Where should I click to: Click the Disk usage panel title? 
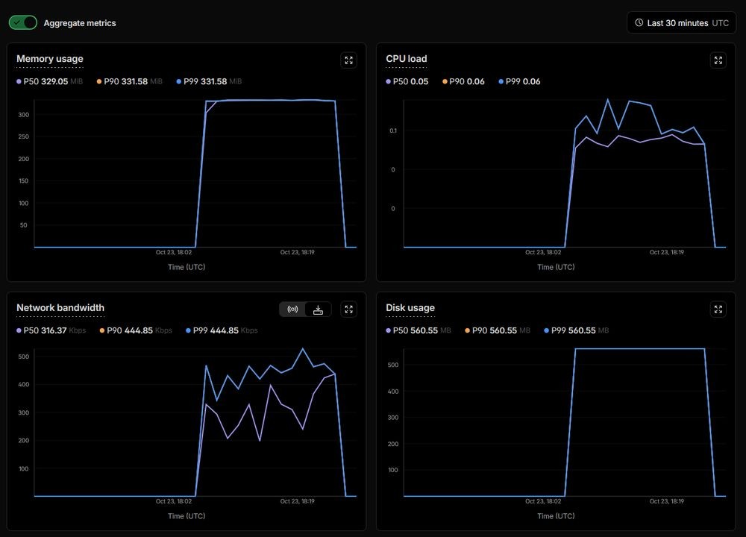[410, 308]
